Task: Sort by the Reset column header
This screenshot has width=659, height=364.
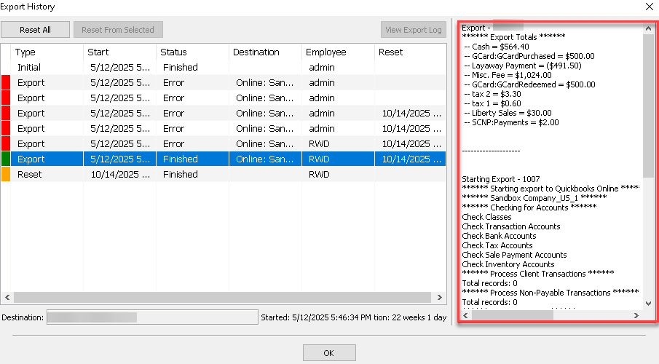Action: pyautogui.click(x=410, y=52)
